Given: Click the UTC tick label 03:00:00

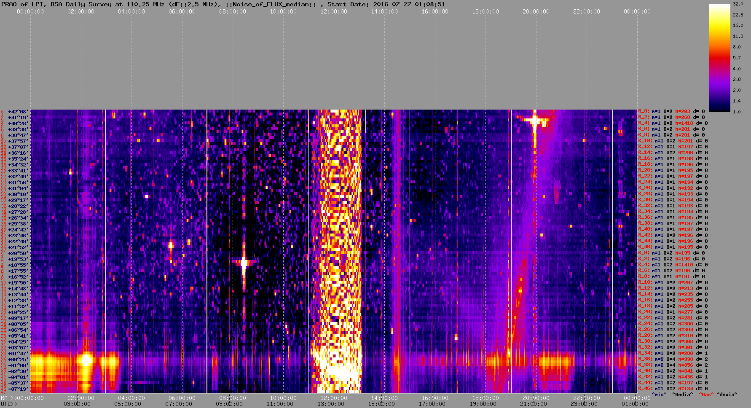Looking at the screenshot, I should click(77, 404).
